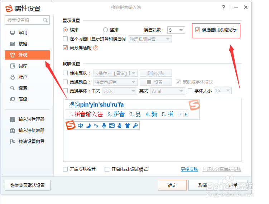The width and height of the screenshot is (269, 204).
Task: Toggle the 中 Chinese/English mode icon in preview
Action: [80, 126]
